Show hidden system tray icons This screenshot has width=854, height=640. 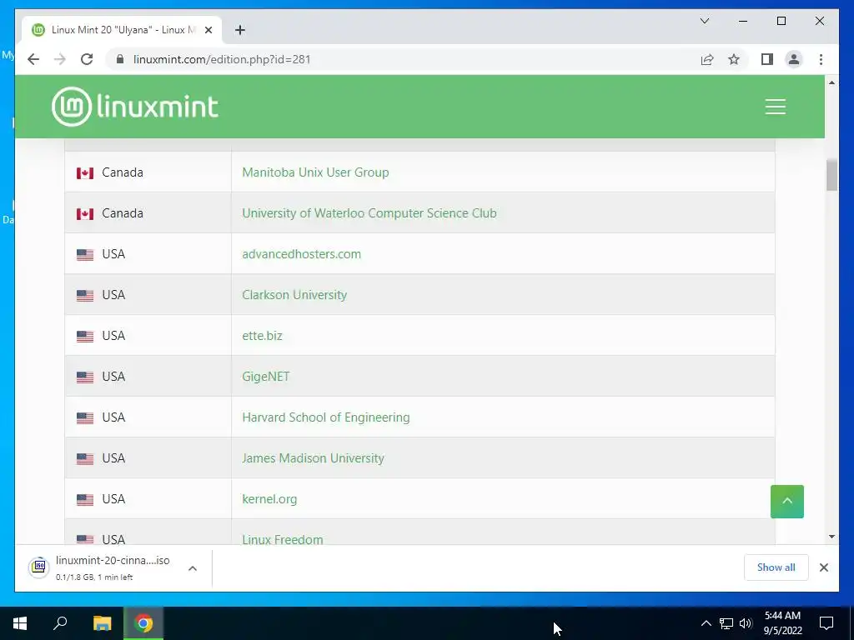(706, 623)
